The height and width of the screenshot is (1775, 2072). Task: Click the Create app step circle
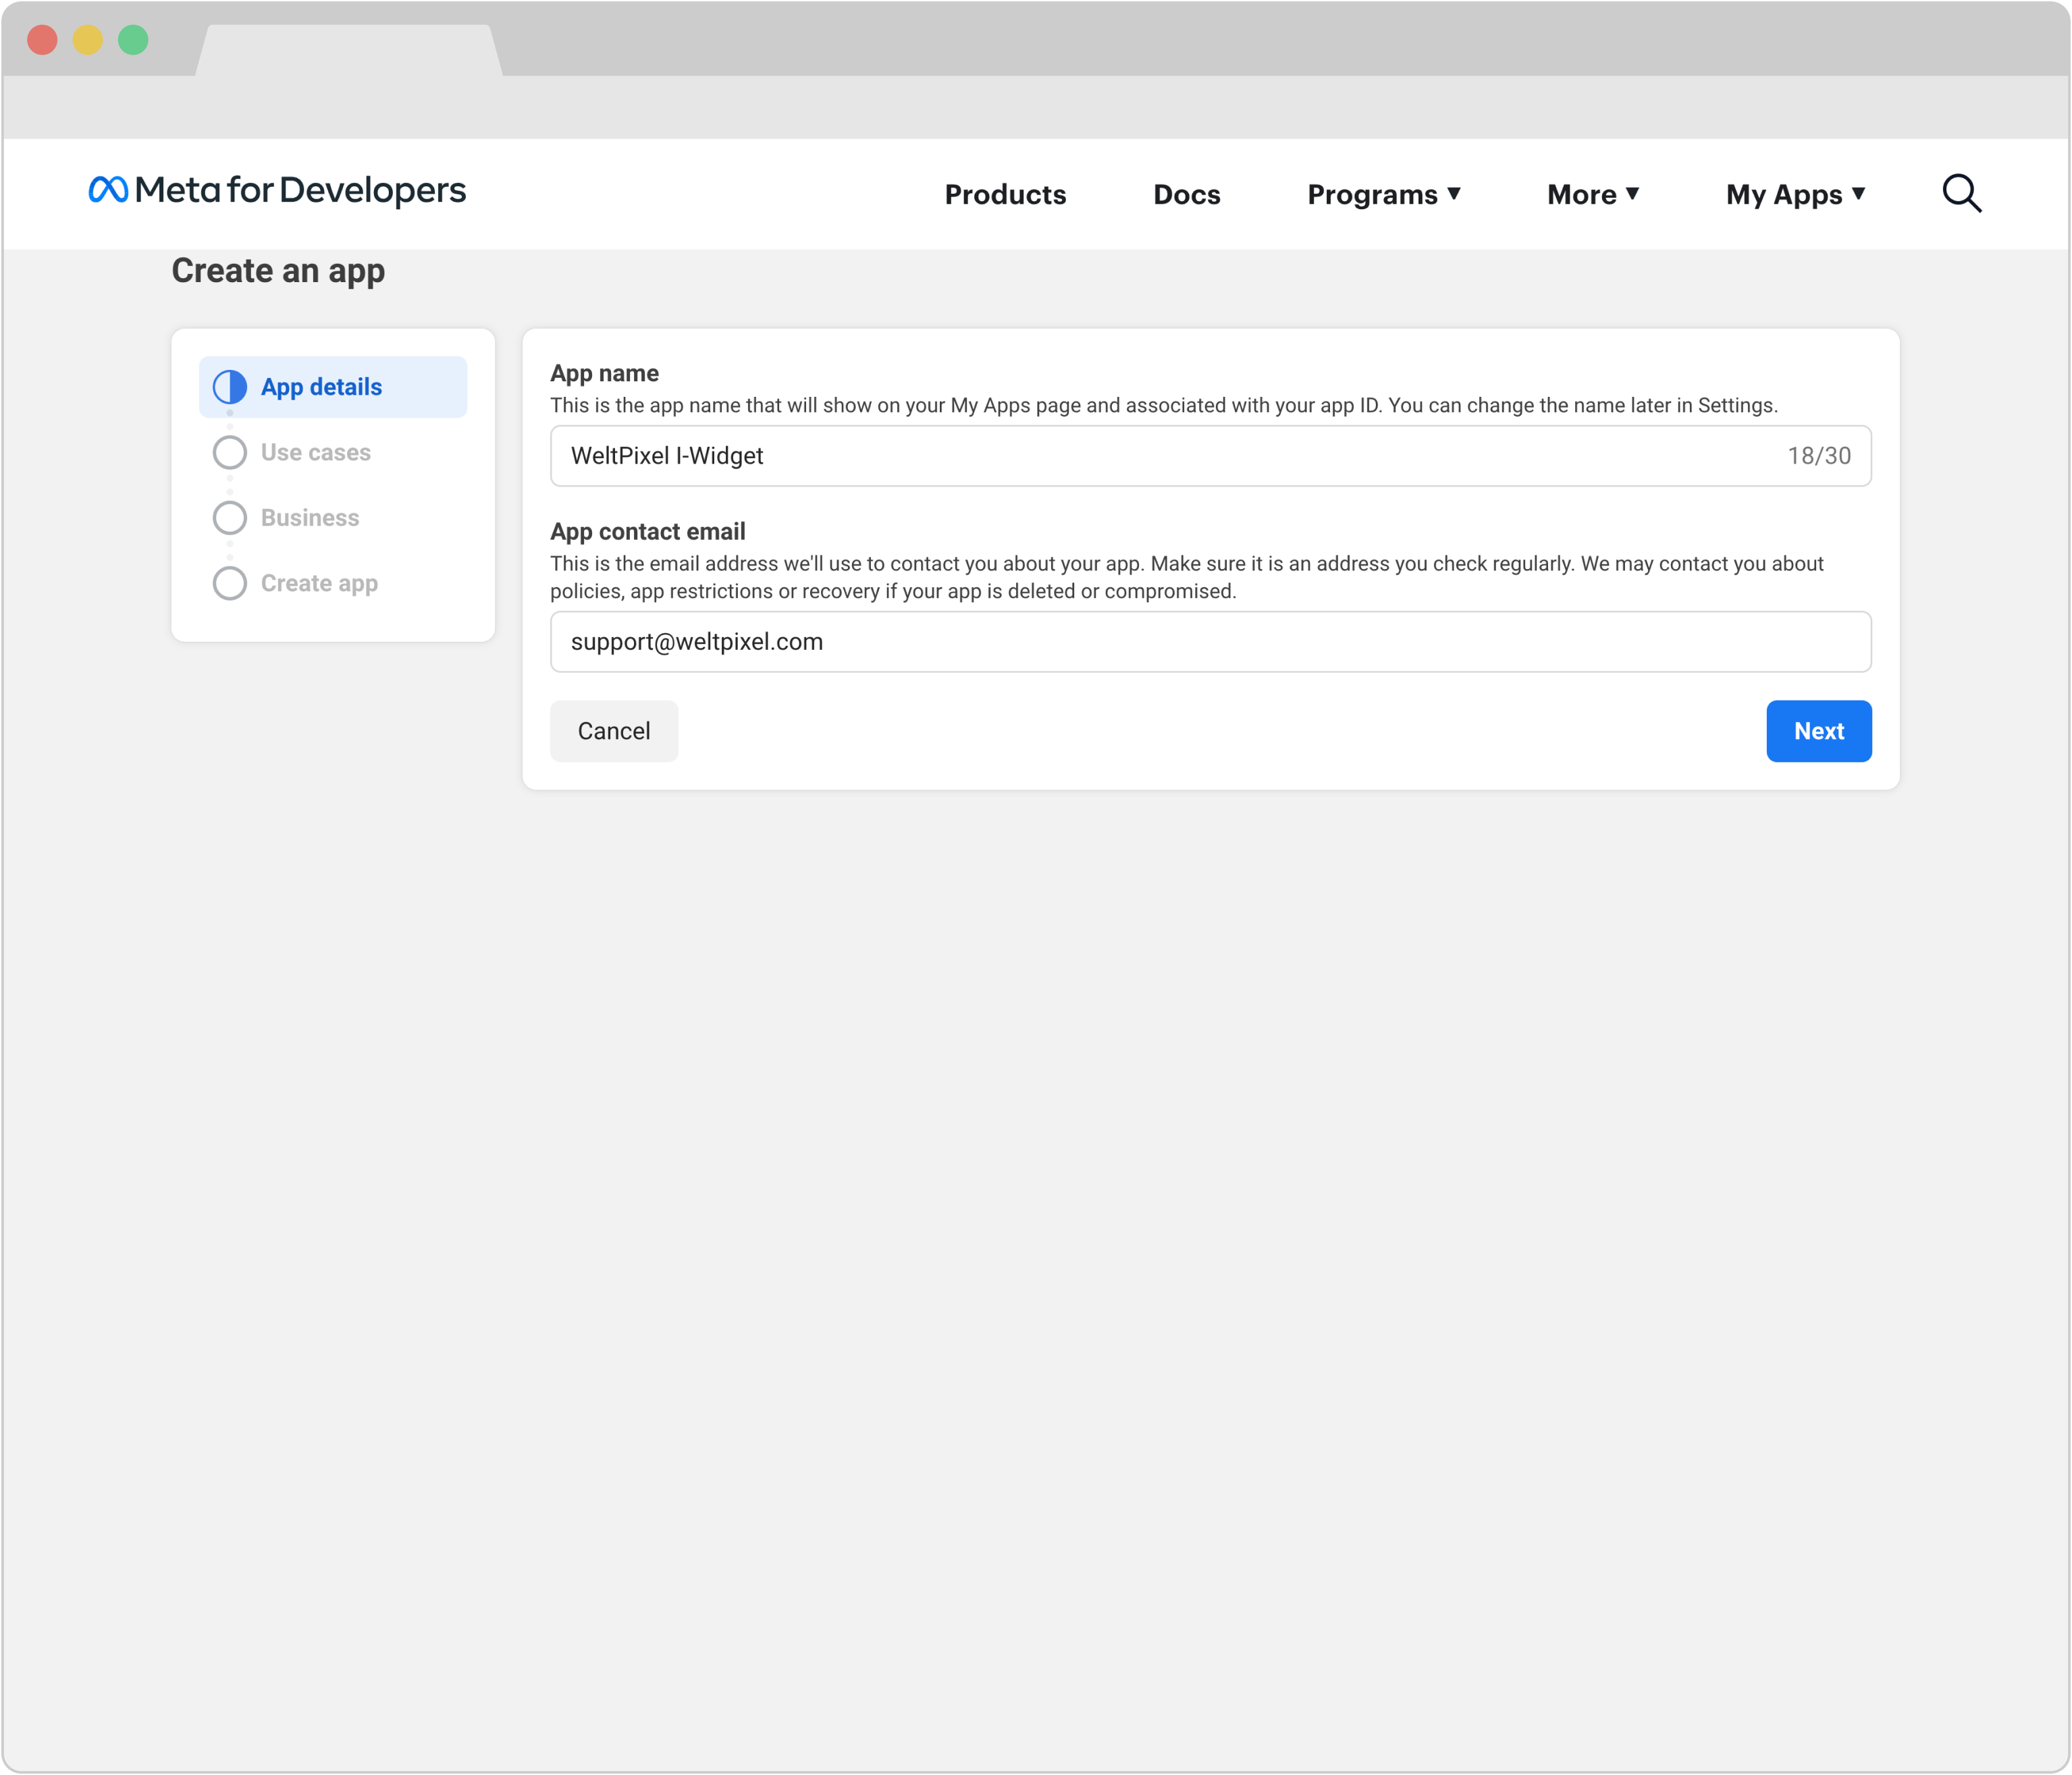click(230, 584)
